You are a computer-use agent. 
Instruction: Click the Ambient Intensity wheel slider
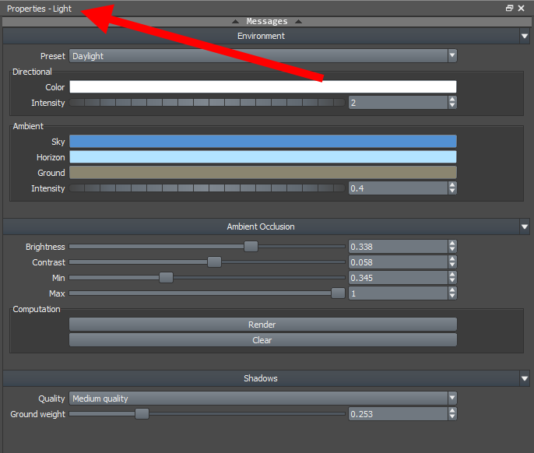[207, 188]
